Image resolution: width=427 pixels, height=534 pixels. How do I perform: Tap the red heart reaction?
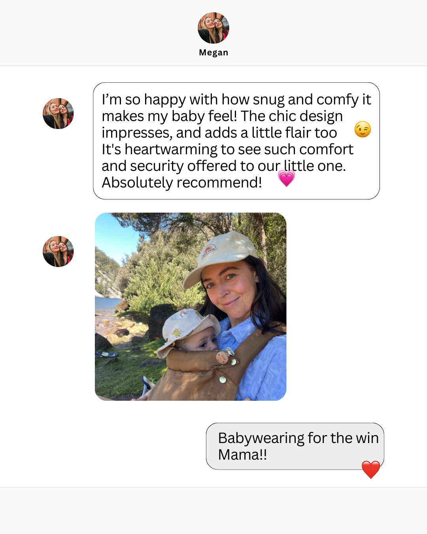[x=371, y=470]
